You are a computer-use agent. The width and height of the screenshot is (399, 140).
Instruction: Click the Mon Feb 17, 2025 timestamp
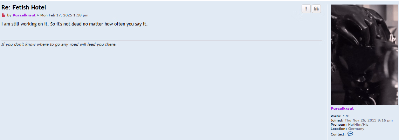point(64,15)
